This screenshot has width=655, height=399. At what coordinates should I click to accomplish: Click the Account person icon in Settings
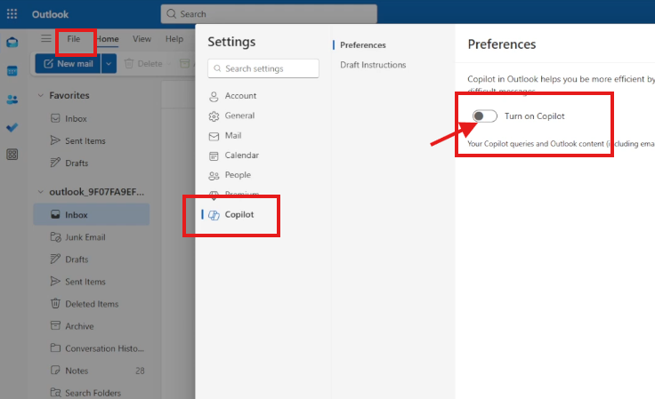click(214, 96)
